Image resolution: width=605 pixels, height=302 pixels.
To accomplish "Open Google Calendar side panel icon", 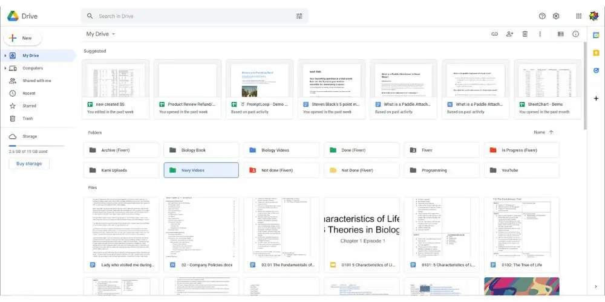I will pos(596,35).
